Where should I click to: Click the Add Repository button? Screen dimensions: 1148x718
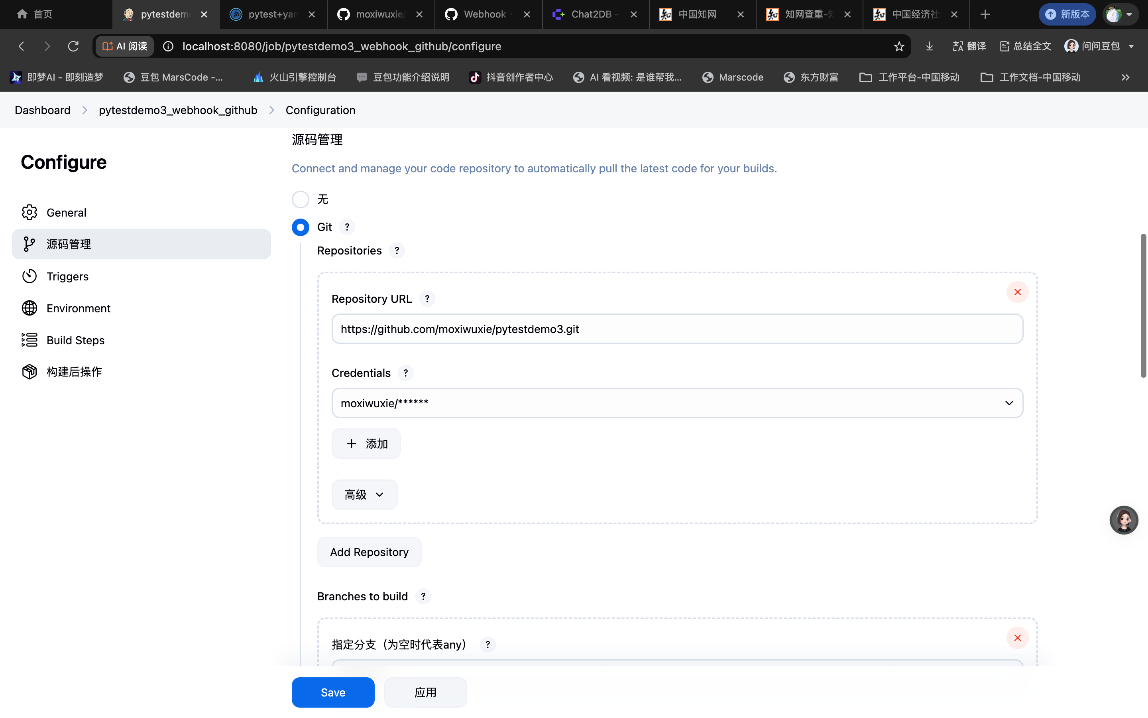tap(369, 552)
